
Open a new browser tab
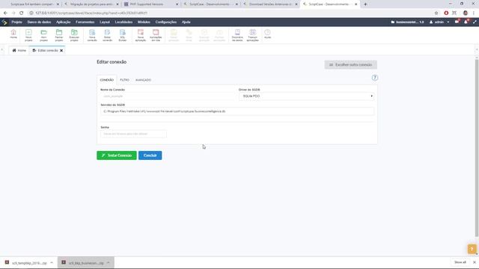pos(365,4)
